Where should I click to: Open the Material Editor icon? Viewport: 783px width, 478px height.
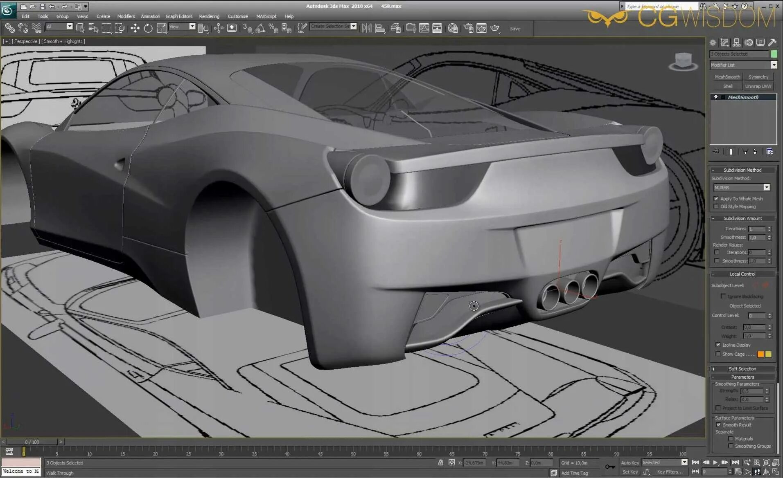453,28
